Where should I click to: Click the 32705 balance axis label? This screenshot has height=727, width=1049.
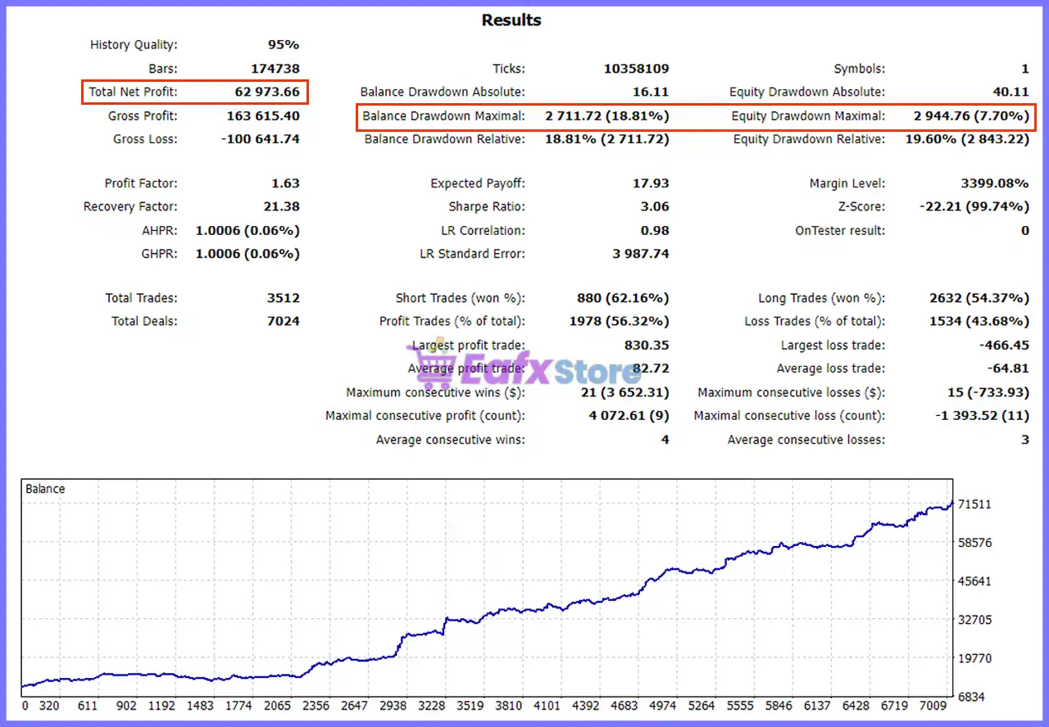pyautogui.click(x=975, y=619)
